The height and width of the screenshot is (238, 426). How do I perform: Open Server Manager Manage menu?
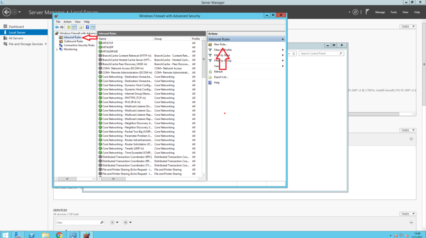coord(380,12)
